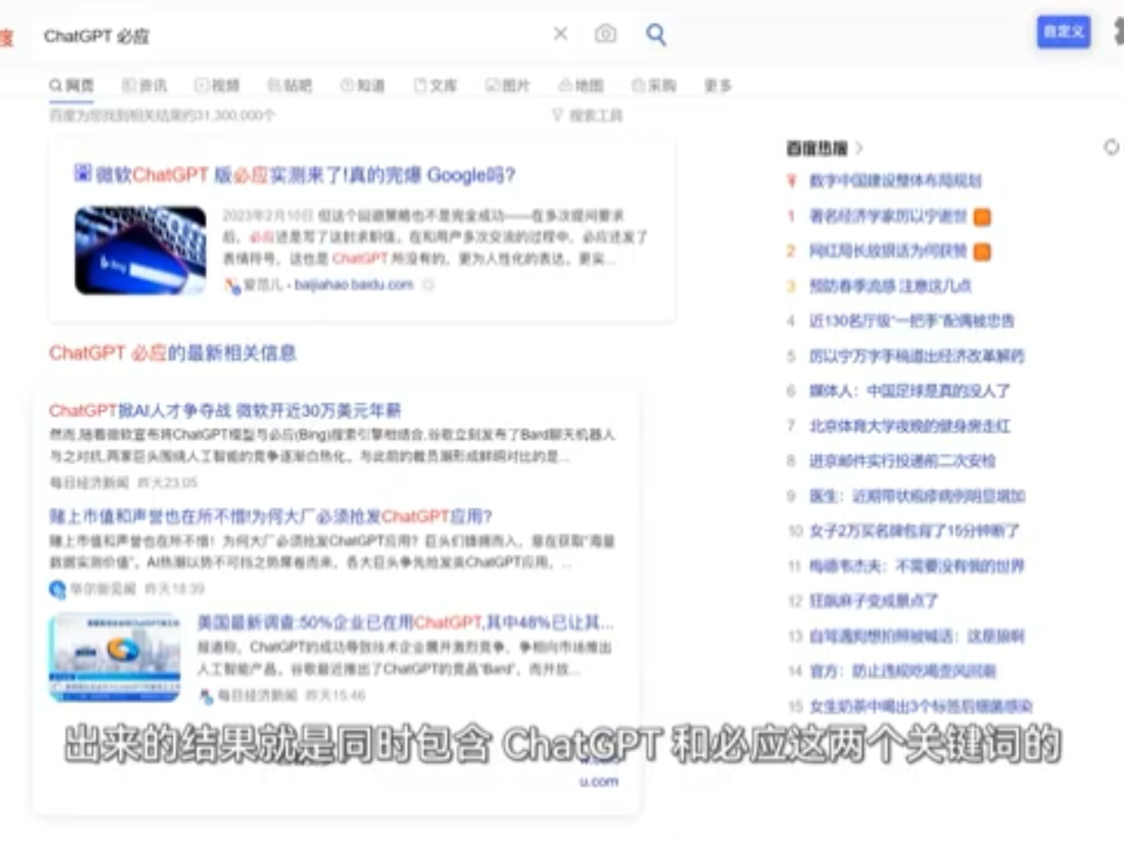Open hot search 4 about 近130名厅级一把手
The width and height of the screenshot is (1124, 843).
[x=911, y=321]
